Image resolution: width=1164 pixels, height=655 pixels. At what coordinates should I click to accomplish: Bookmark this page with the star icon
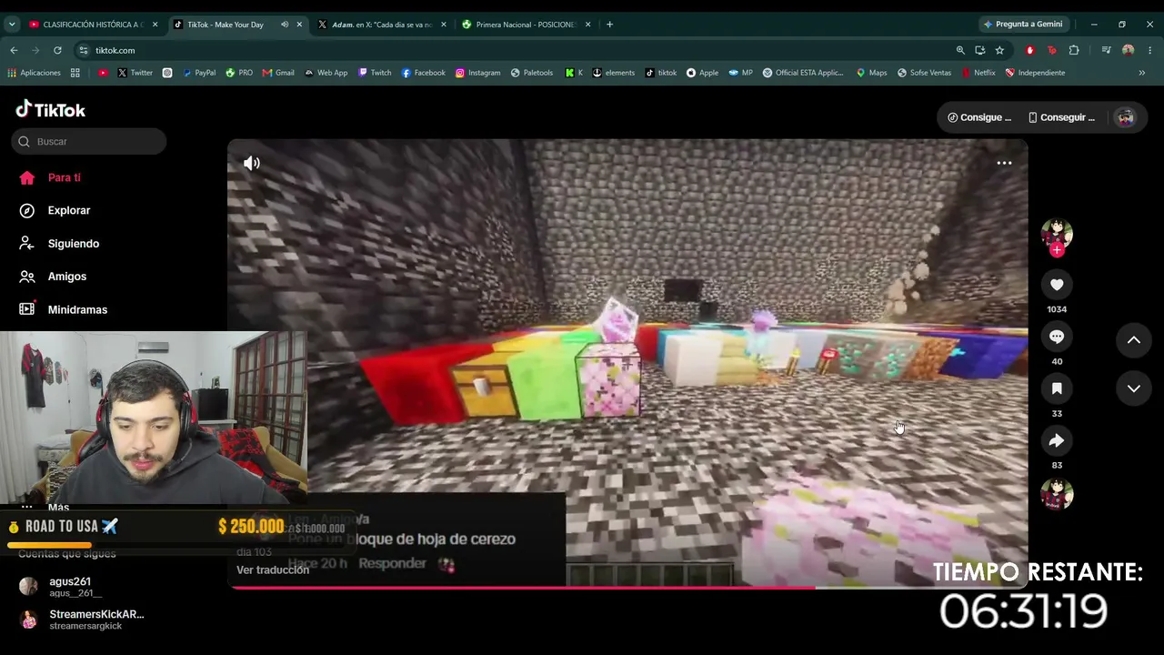click(999, 50)
